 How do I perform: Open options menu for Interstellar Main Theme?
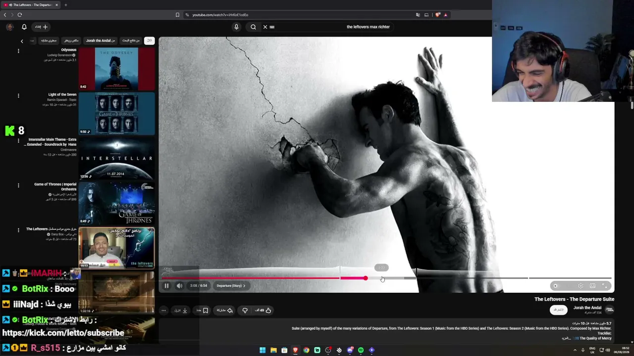(18, 140)
